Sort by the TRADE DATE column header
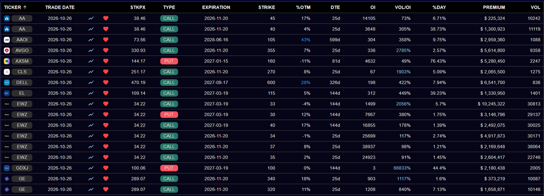This screenshot has height=196, width=544. point(60,8)
